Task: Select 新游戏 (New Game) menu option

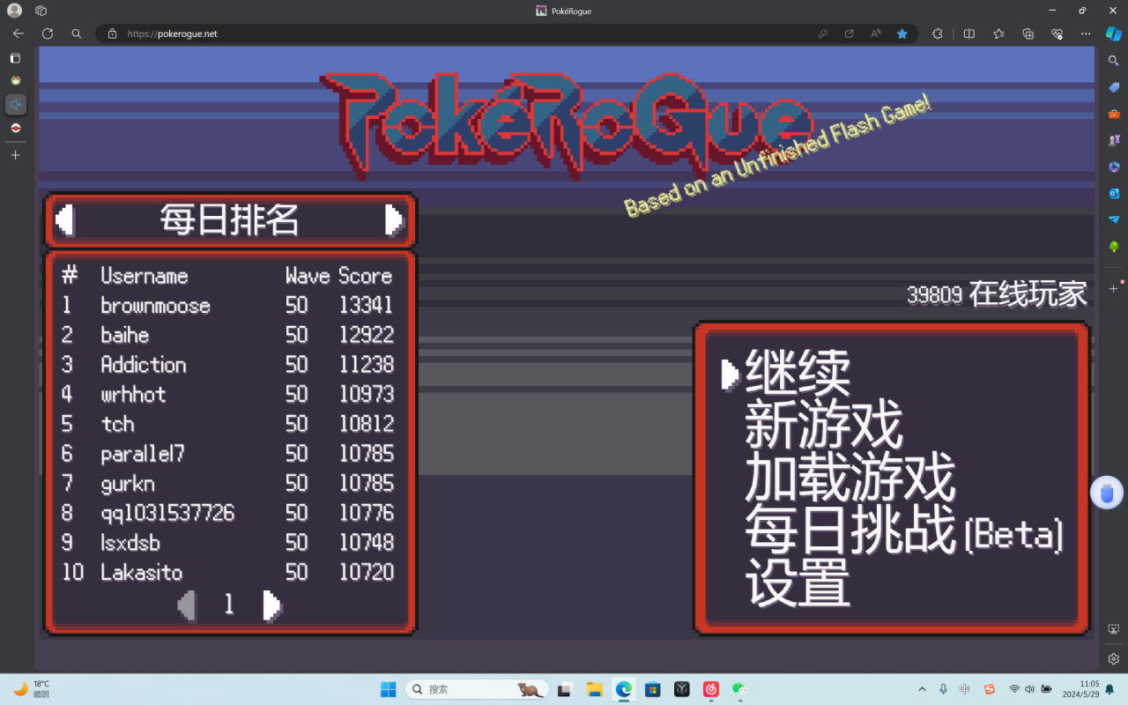Action: (824, 426)
